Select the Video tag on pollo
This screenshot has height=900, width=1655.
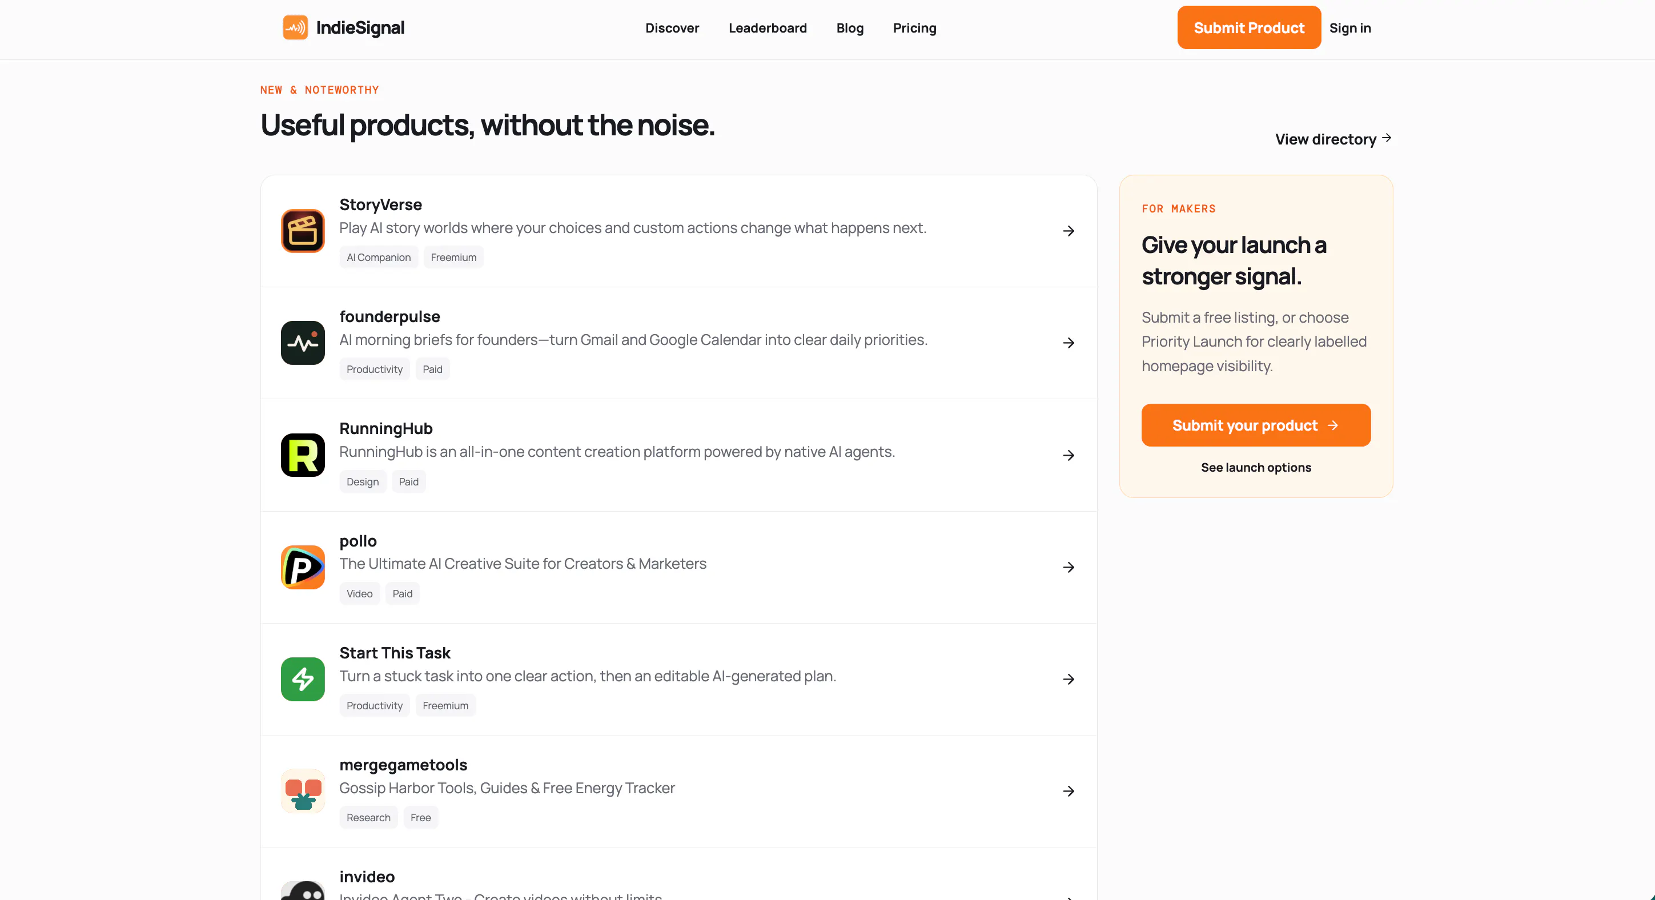click(359, 593)
